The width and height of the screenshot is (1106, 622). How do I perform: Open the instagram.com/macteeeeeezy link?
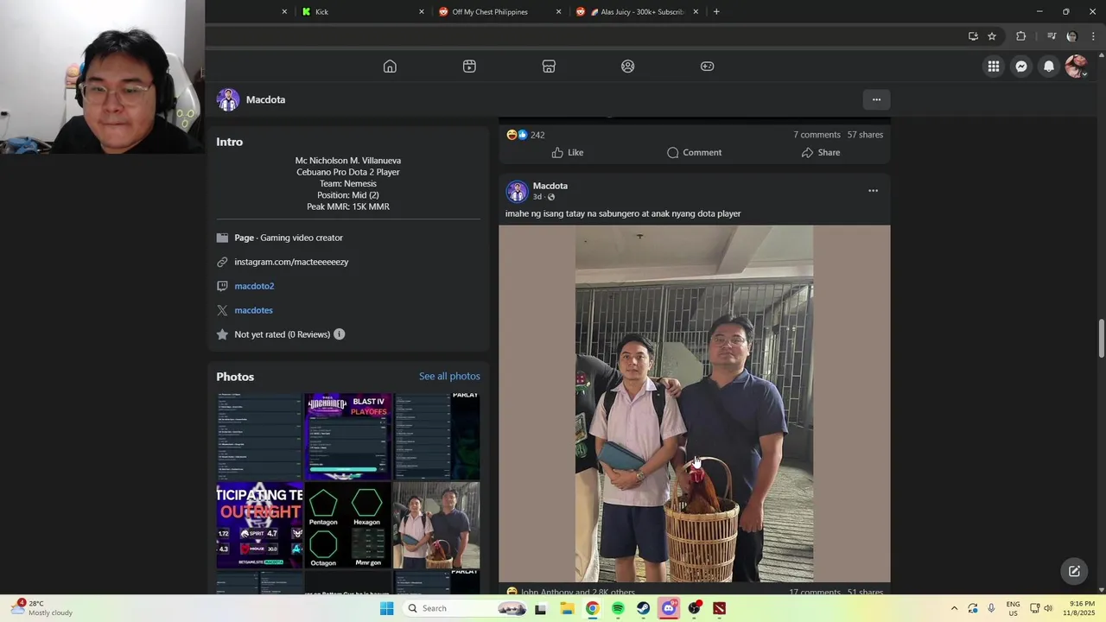291,262
